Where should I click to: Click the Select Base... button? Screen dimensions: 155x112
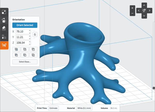(x=25, y=62)
